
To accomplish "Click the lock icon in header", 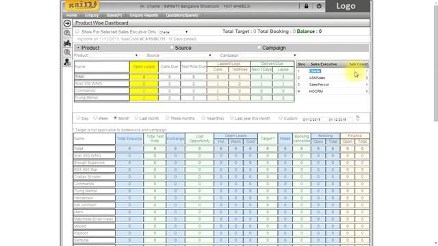I will pos(306,6).
